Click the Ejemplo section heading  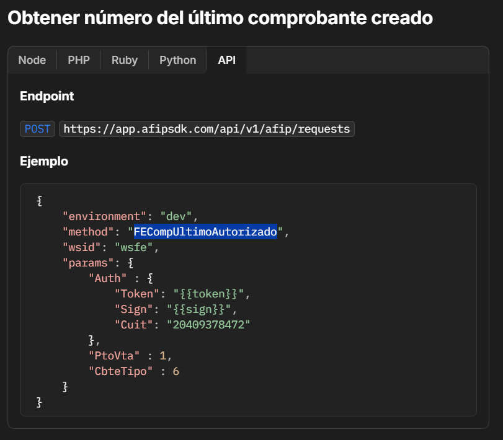click(44, 162)
